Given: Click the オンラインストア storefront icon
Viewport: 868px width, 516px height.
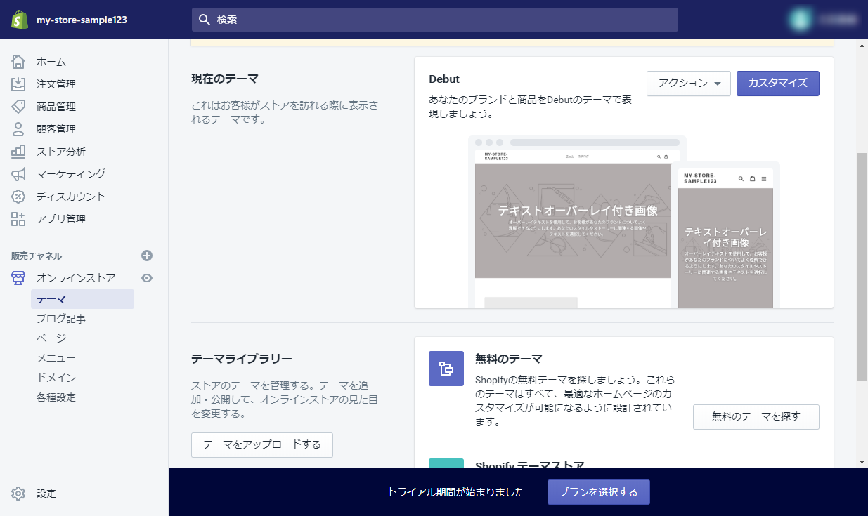Looking at the screenshot, I should (19, 278).
